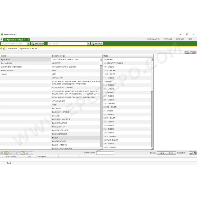197x197 pixels.
Task: Click the save picklist floppy disk icon
Action: point(27,153)
